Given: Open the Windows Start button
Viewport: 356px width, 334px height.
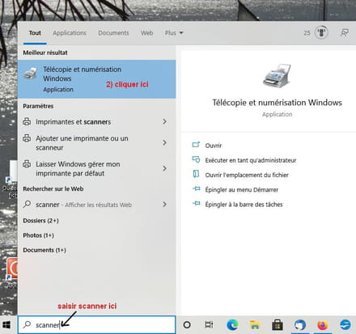Looking at the screenshot, I should (x=6, y=325).
